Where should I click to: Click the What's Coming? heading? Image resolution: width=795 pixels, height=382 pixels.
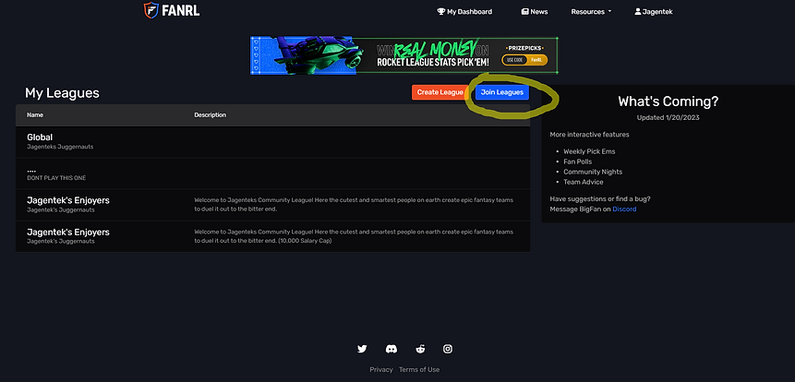(x=668, y=101)
